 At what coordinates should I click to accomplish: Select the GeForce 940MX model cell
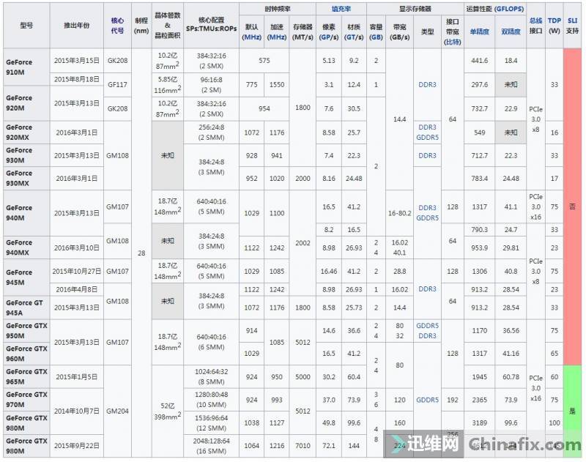pyautogui.click(x=26, y=247)
